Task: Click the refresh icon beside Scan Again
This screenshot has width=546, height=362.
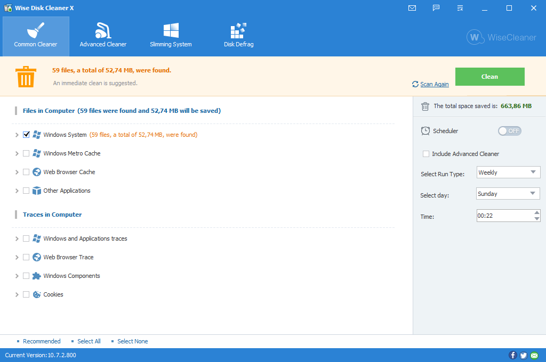Action: click(415, 84)
